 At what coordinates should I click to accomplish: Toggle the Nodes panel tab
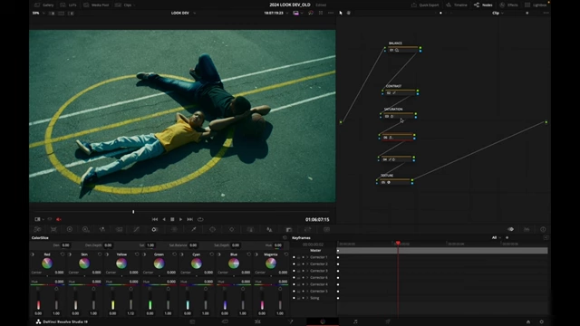tap(483, 5)
